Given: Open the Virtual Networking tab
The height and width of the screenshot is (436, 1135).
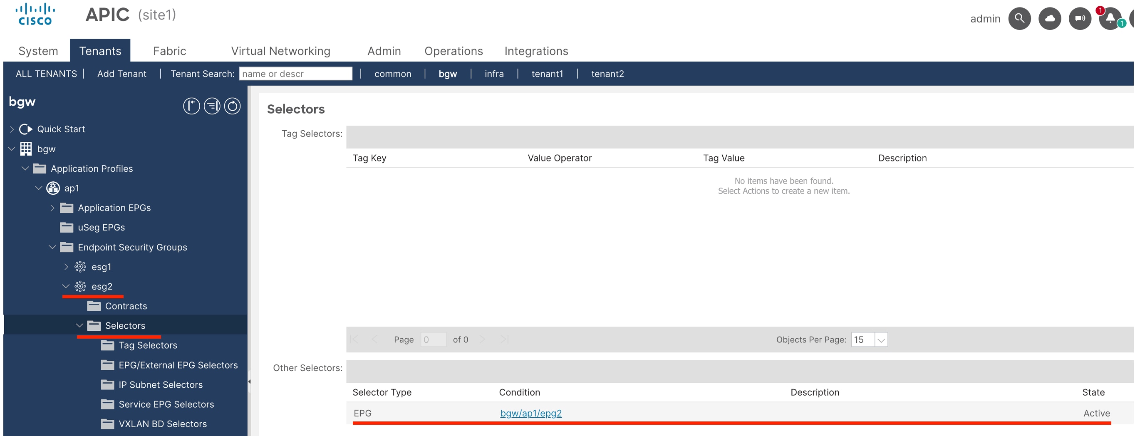Looking at the screenshot, I should click(x=281, y=51).
